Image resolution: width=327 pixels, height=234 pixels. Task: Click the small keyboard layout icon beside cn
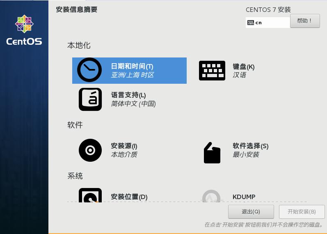click(251, 23)
